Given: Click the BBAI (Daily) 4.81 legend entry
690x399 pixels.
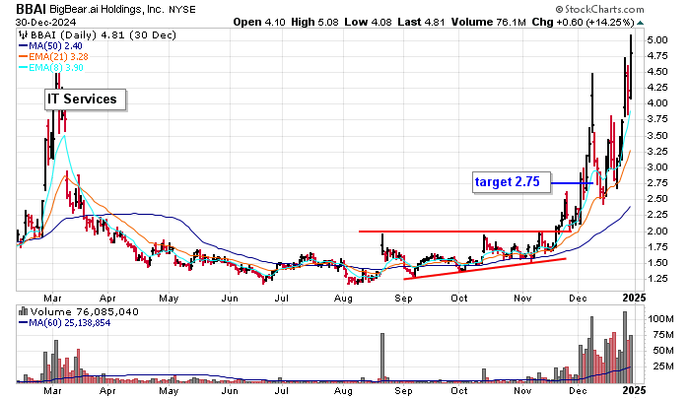Looking at the screenshot, I should (x=103, y=35).
